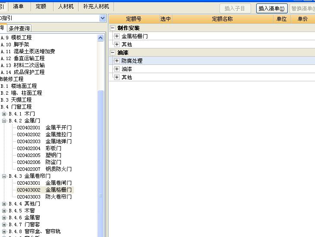Select 020403002 金属格栅门 in tree
Screen dimensions: 315x237
44,190
